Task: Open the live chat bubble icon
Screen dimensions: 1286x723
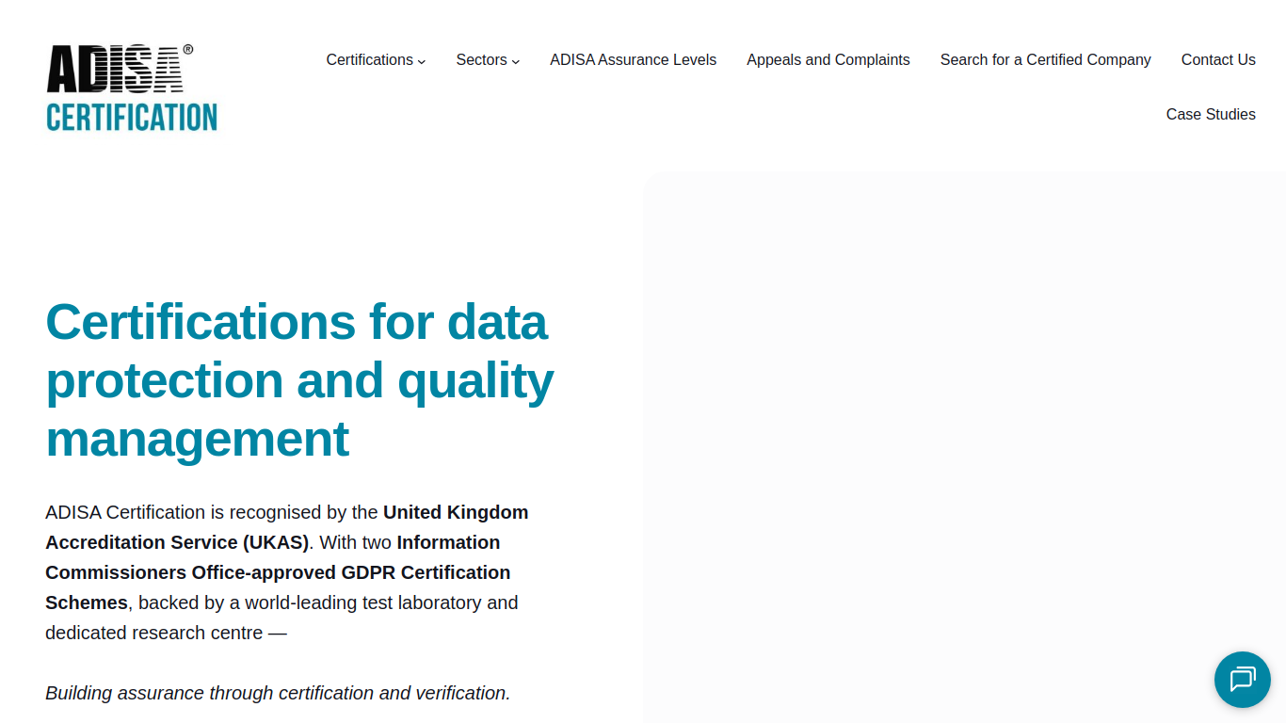Action: click(1243, 680)
